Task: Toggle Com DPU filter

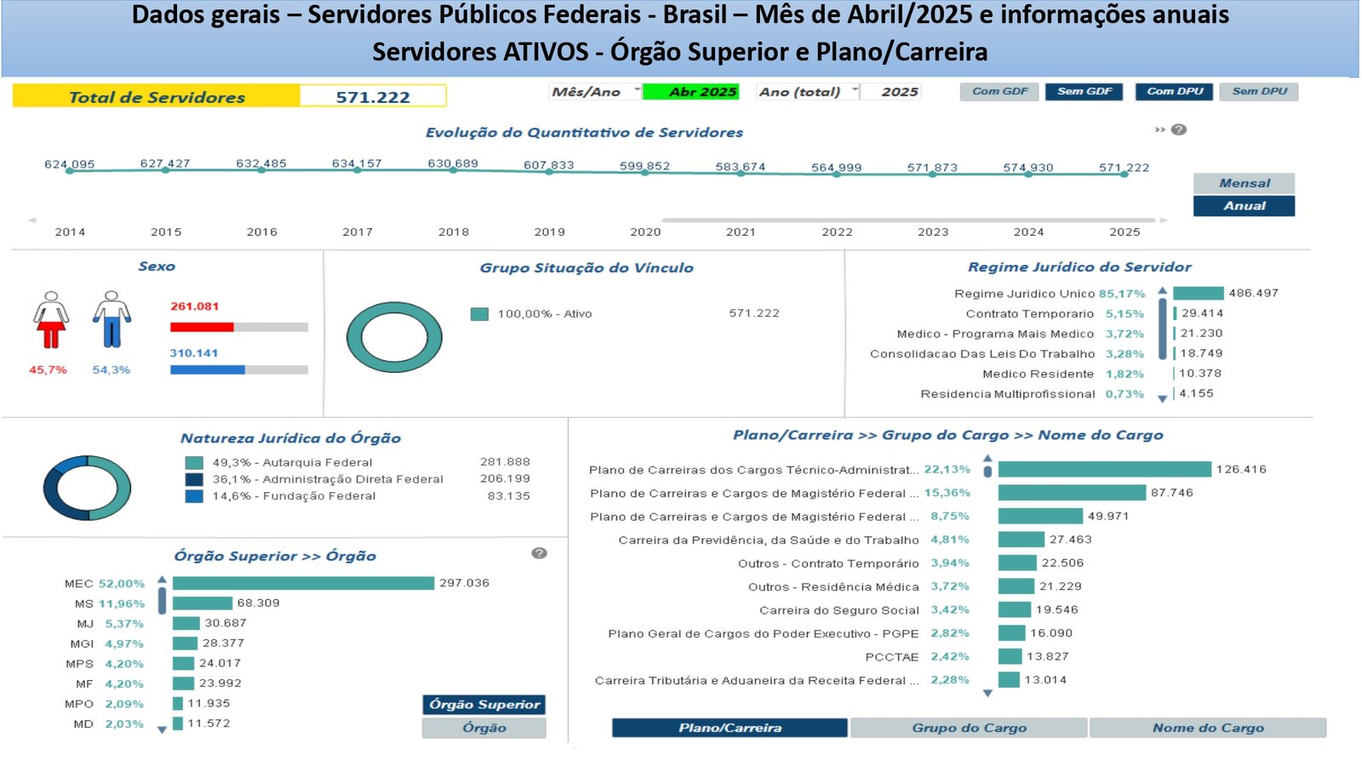Action: pyautogui.click(x=1175, y=92)
